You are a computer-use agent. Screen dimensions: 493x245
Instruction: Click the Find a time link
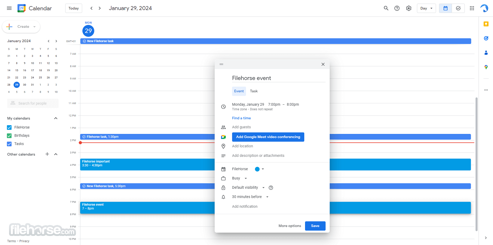[241, 118]
